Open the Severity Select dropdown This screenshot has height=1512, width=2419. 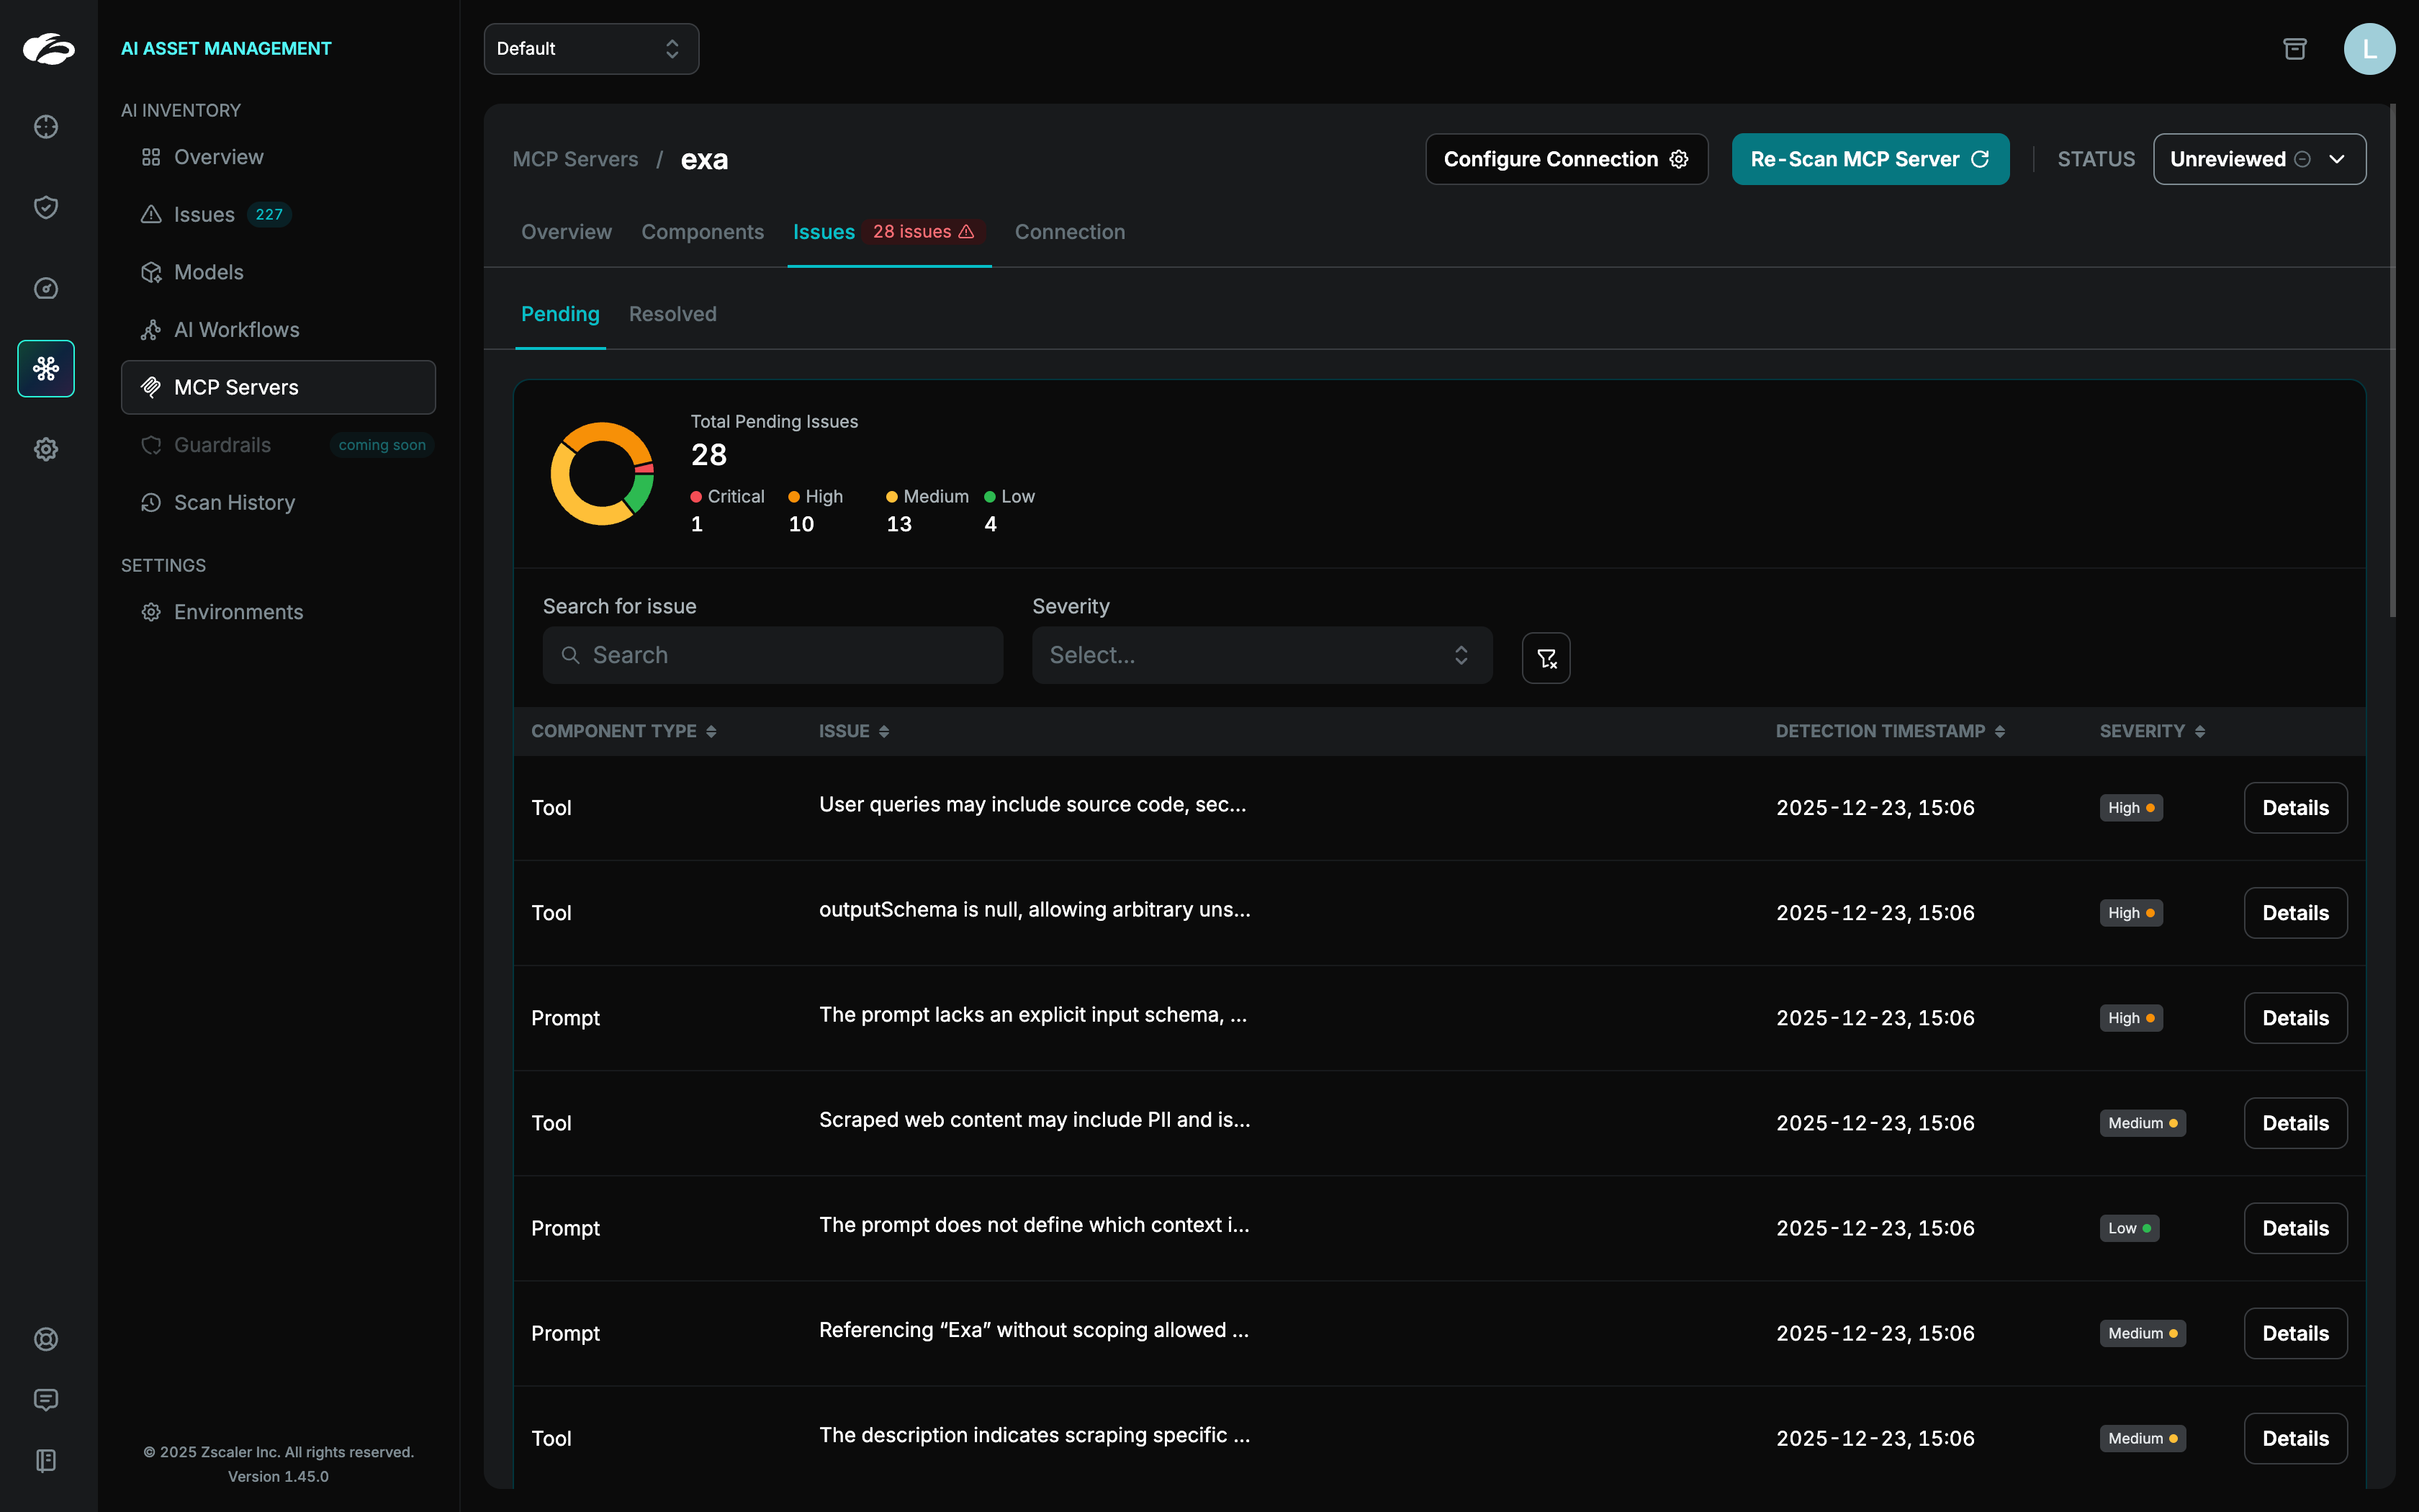tap(1261, 655)
